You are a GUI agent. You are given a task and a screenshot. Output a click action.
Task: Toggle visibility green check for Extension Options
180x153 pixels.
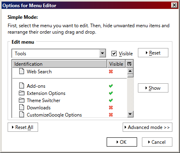tap(111, 93)
